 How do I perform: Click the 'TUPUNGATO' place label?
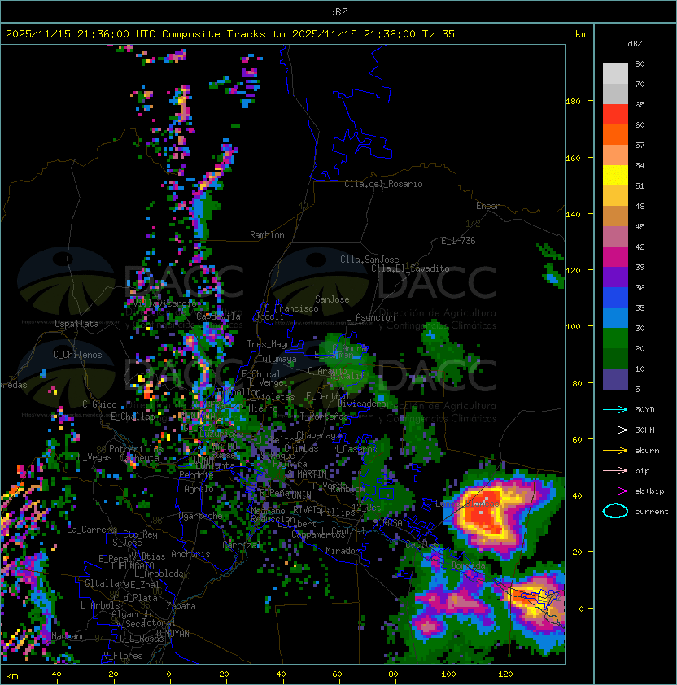coord(132,566)
